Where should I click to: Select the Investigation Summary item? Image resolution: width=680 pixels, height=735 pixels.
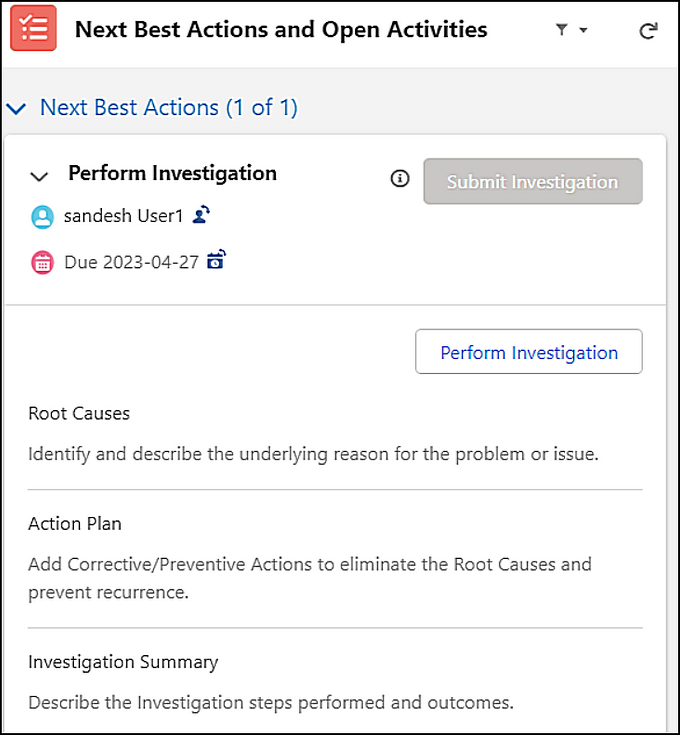123,662
